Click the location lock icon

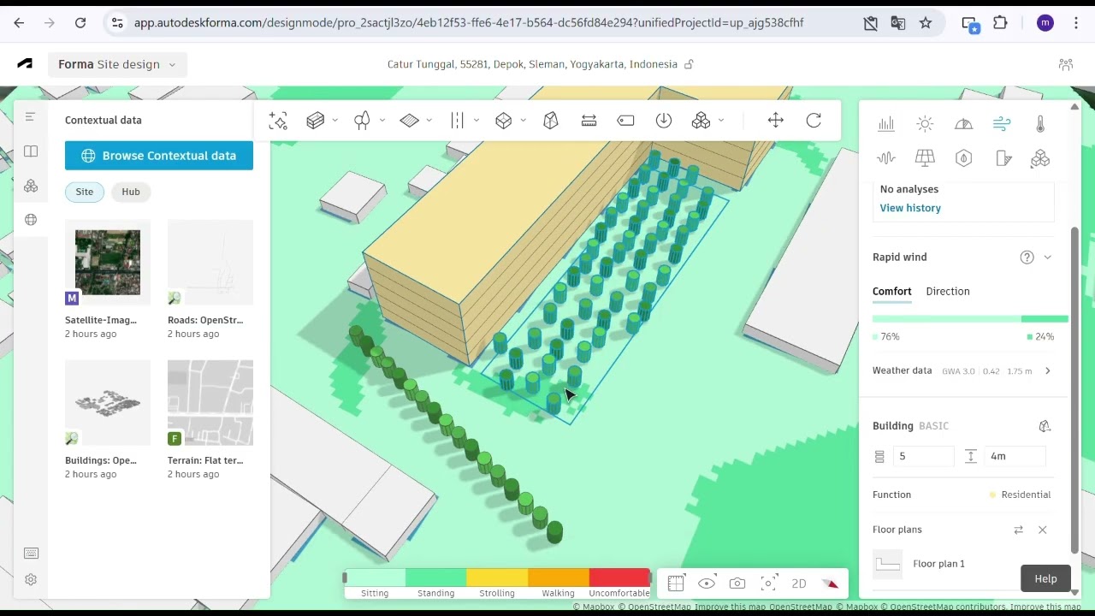[689, 64]
